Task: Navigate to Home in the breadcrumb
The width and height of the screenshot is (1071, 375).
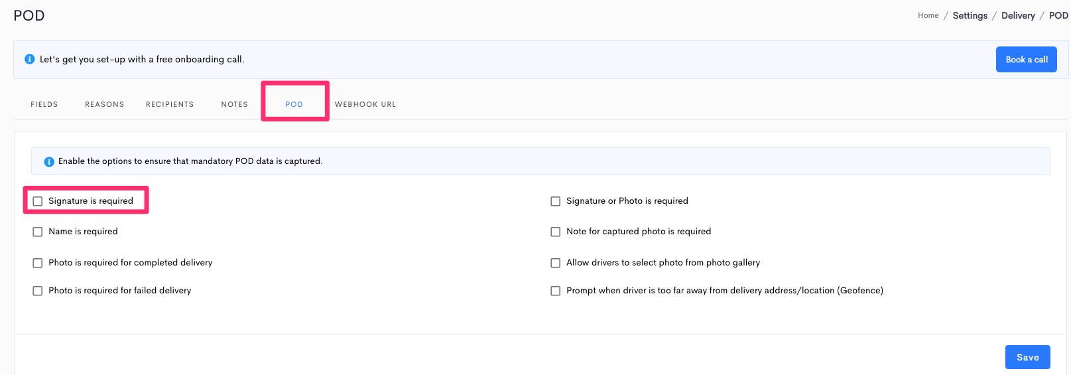Action: pos(928,15)
